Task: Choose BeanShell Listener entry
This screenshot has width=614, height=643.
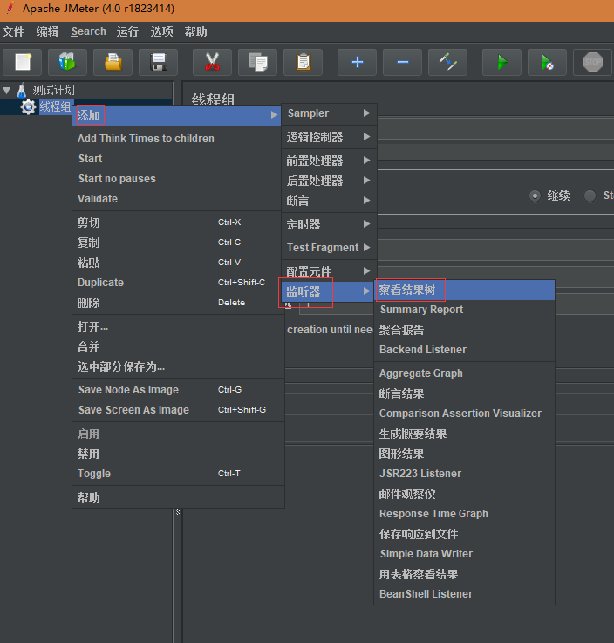Action: coord(465,594)
